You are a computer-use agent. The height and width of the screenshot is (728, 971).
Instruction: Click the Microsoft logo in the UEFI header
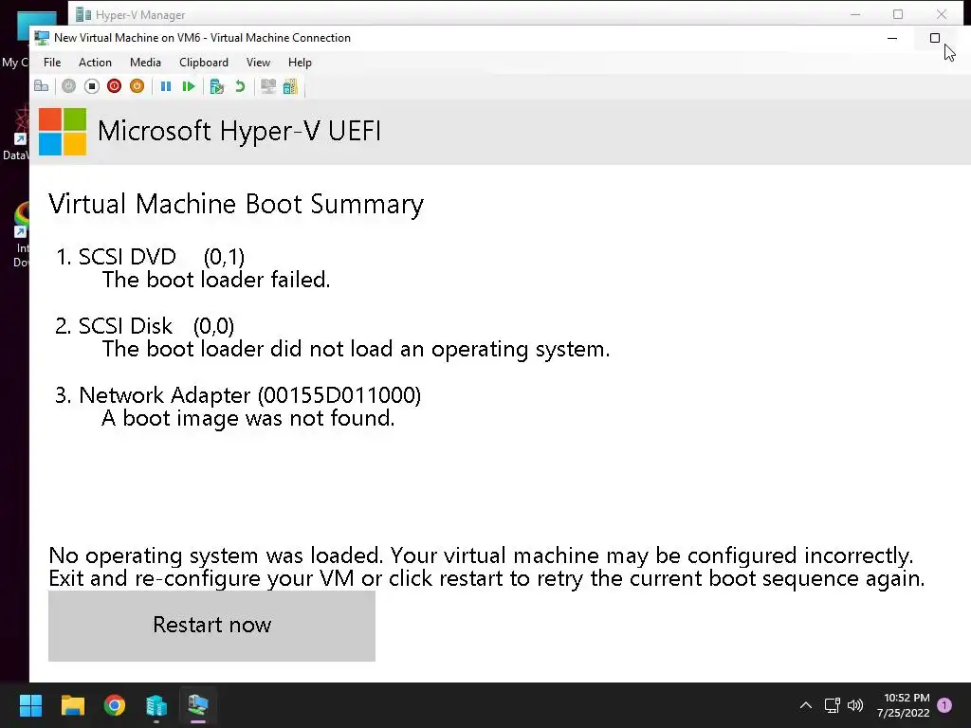[x=63, y=131]
